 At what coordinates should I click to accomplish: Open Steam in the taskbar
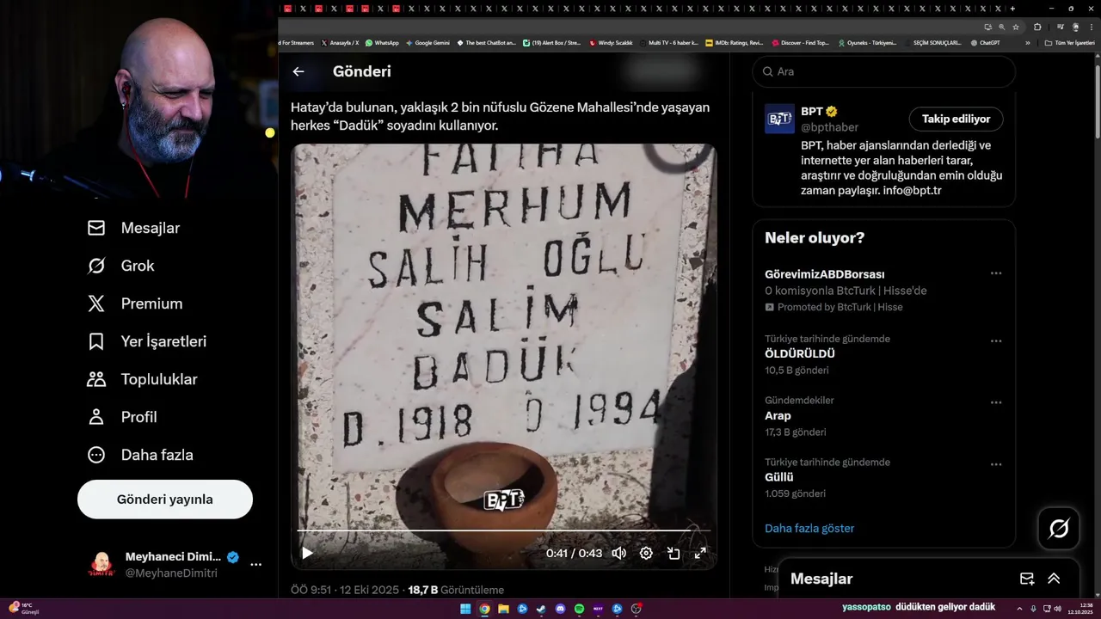click(541, 609)
